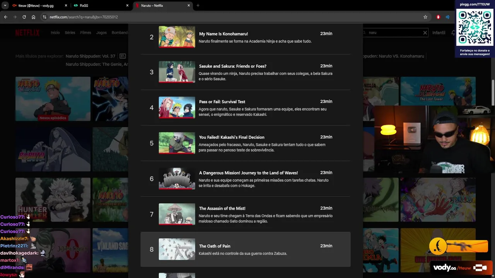Open the browser home page icon
Image resolution: width=495 pixels, height=278 pixels.
[34, 17]
